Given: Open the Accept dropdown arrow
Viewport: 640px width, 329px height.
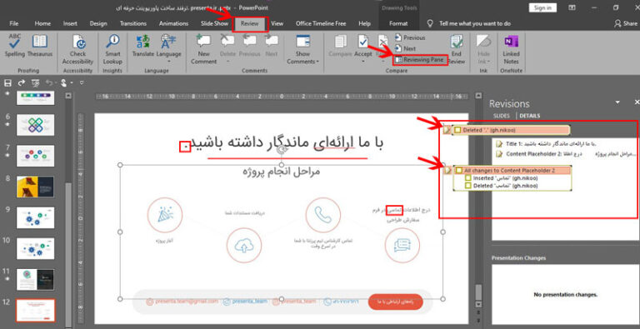Looking at the screenshot, I should pyautogui.click(x=362, y=62).
